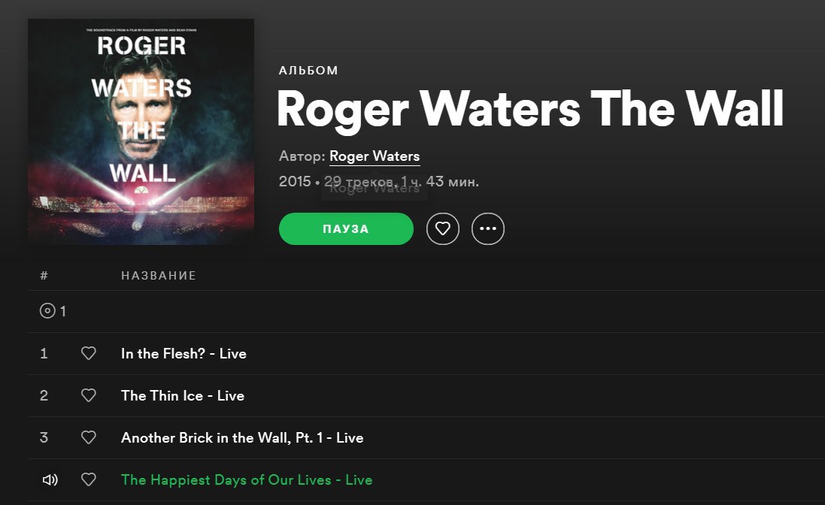Click the # column header
The width and height of the screenshot is (825, 505).
[44, 275]
